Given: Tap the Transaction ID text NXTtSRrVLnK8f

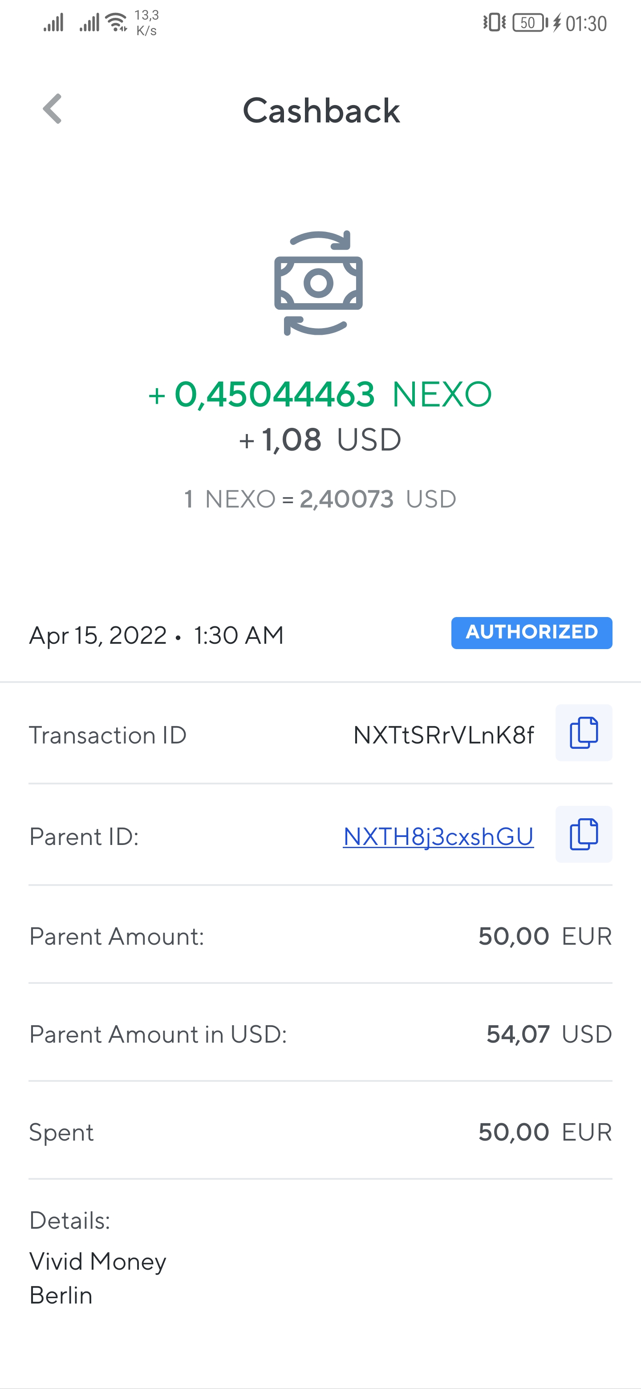Looking at the screenshot, I should click(443, 735).
